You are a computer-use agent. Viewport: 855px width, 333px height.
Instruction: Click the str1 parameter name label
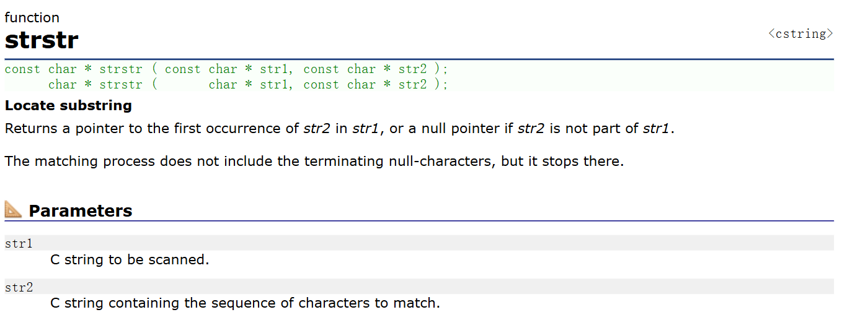pos(19,243)
